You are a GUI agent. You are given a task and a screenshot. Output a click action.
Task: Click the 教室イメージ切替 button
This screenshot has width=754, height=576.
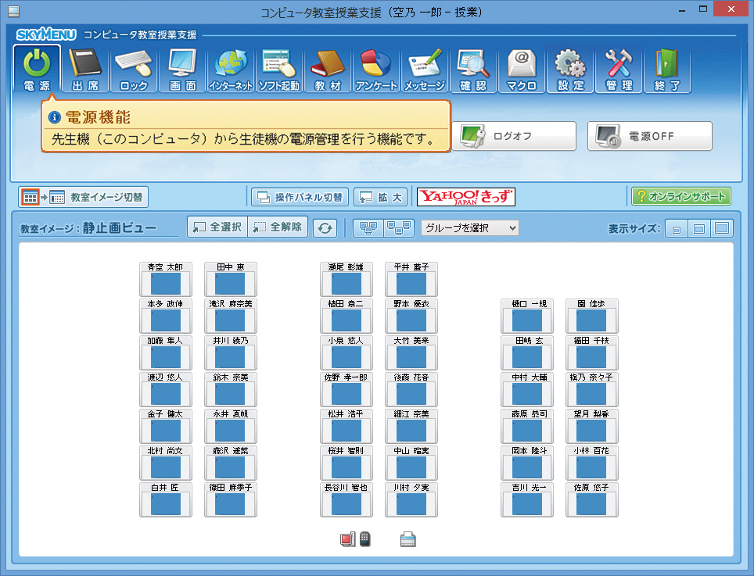pyautogui.click(x=83, y=197)
